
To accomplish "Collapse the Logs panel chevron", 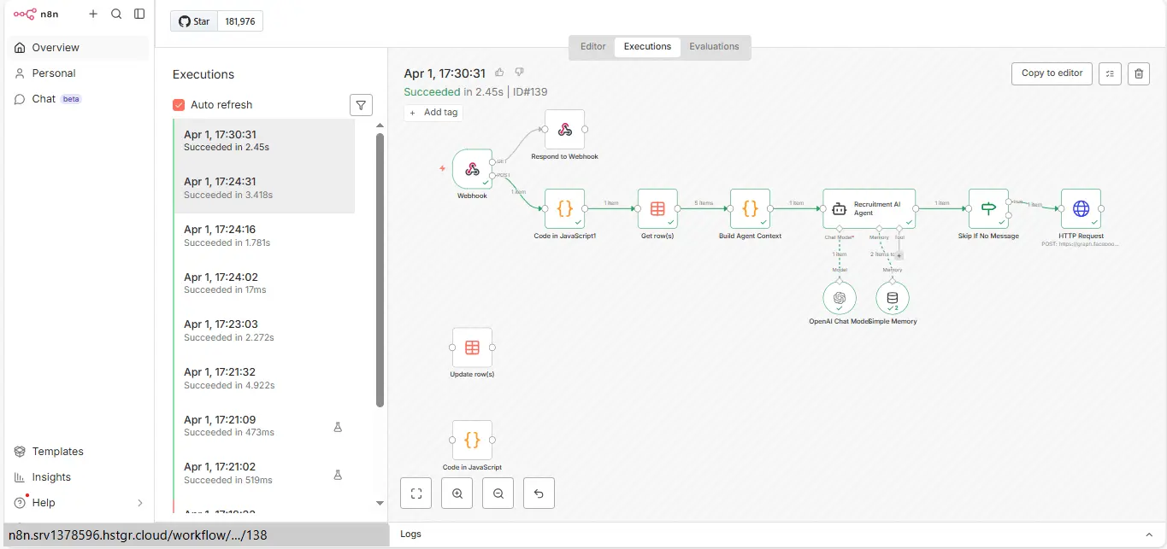I will tap(1149, 534).
